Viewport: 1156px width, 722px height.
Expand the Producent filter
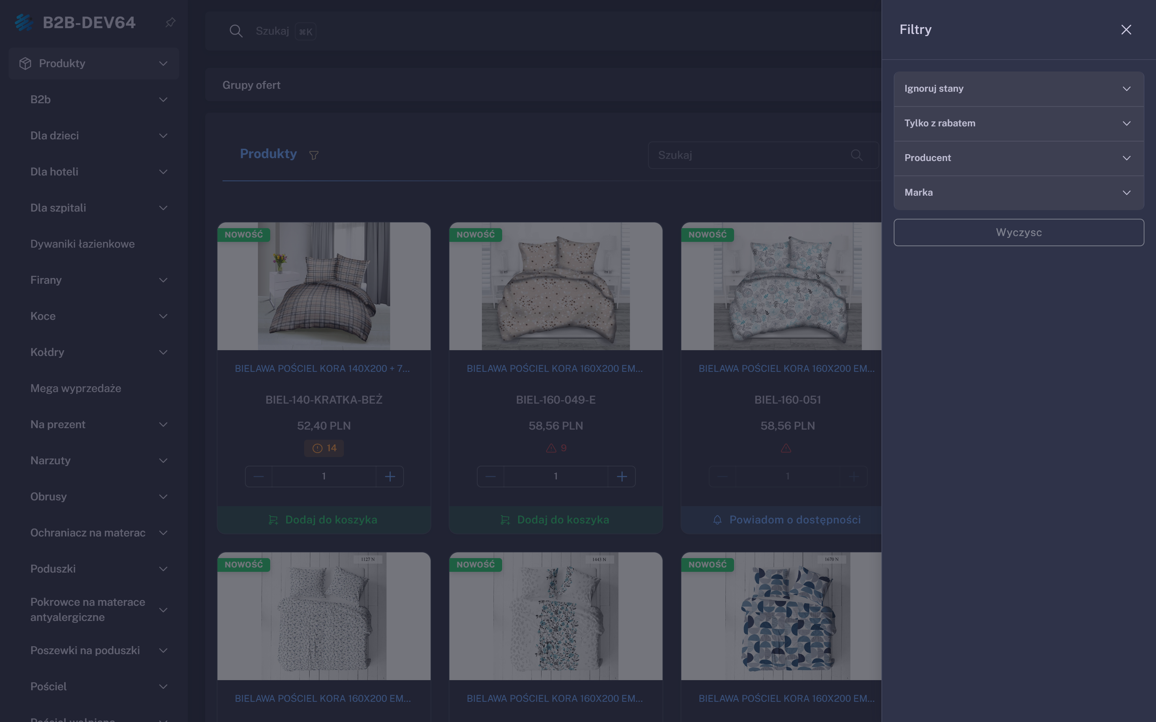click(1018, 158)
